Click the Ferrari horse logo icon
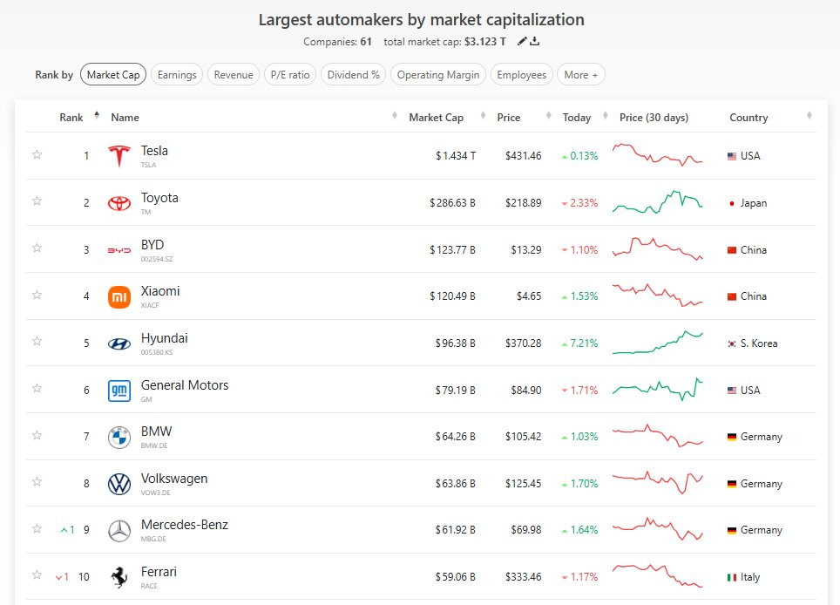The width and height of the screenshot is (840, 605). [x=119, y=577]
